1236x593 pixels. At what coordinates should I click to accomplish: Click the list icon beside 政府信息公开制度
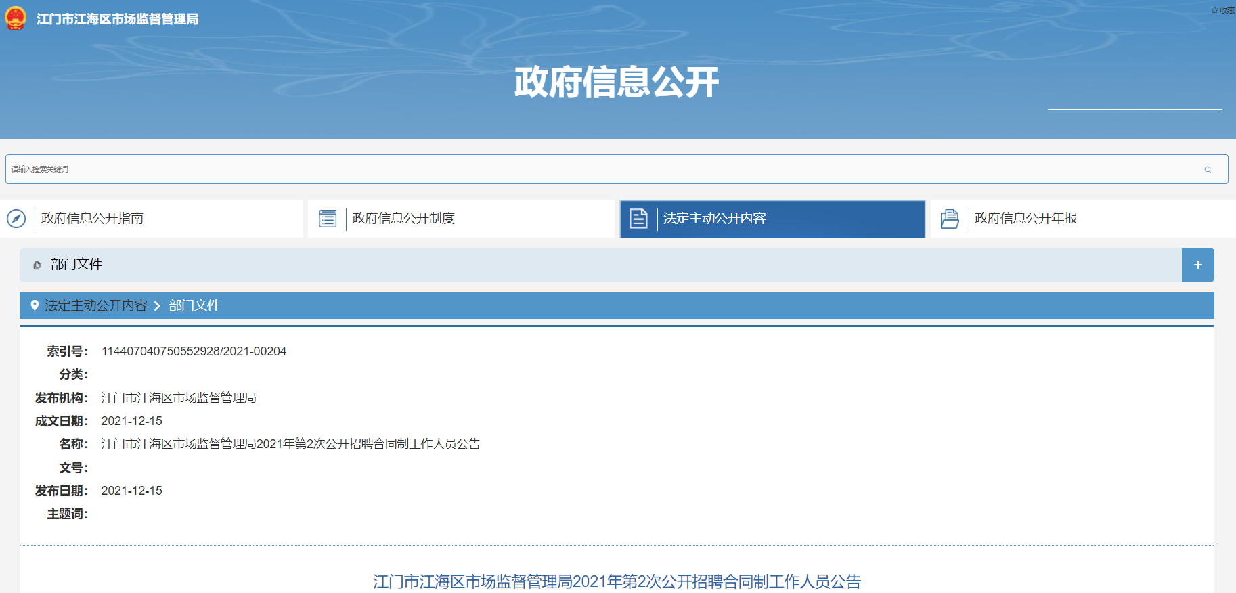pos(328,219)
